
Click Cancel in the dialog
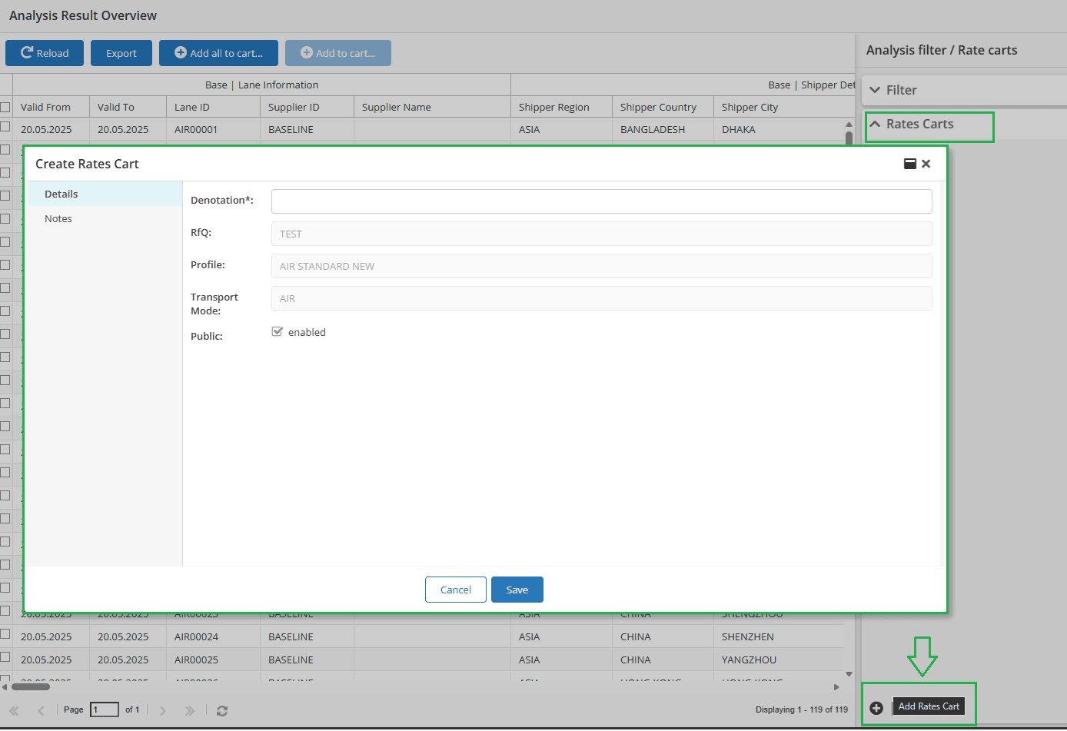click(456, 590)
